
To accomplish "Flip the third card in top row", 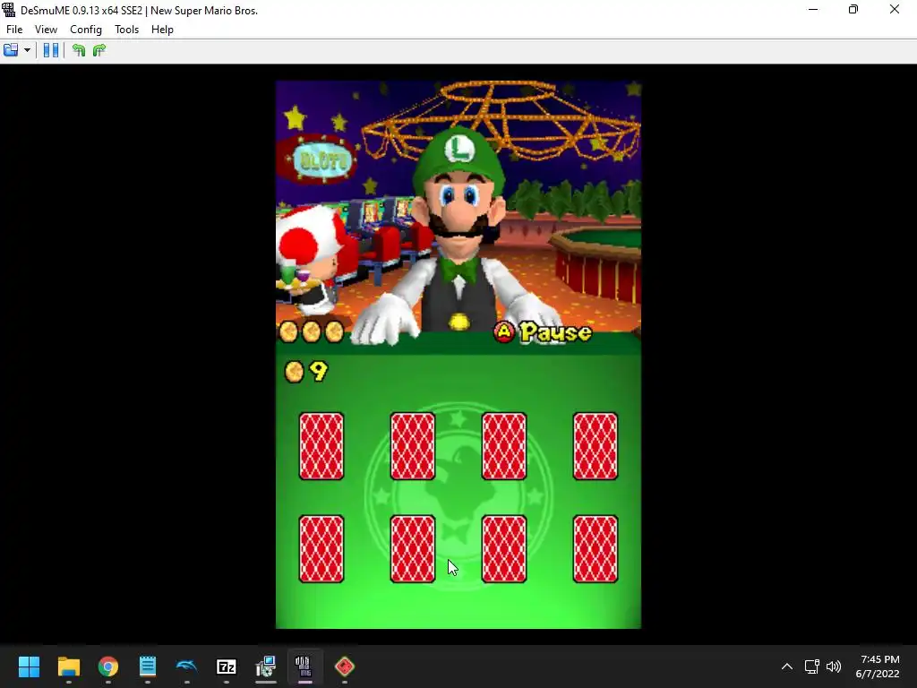I will coord(503,446).
